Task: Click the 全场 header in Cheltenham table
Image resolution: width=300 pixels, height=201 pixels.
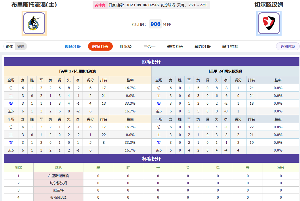Action: (159, 80)
